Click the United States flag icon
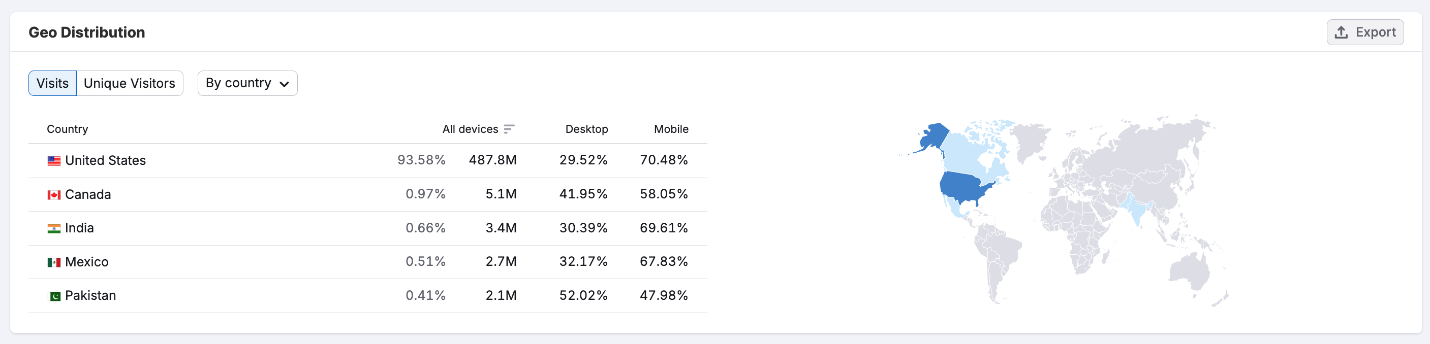Screen dimensions: 1430x344 coord(54,161)
